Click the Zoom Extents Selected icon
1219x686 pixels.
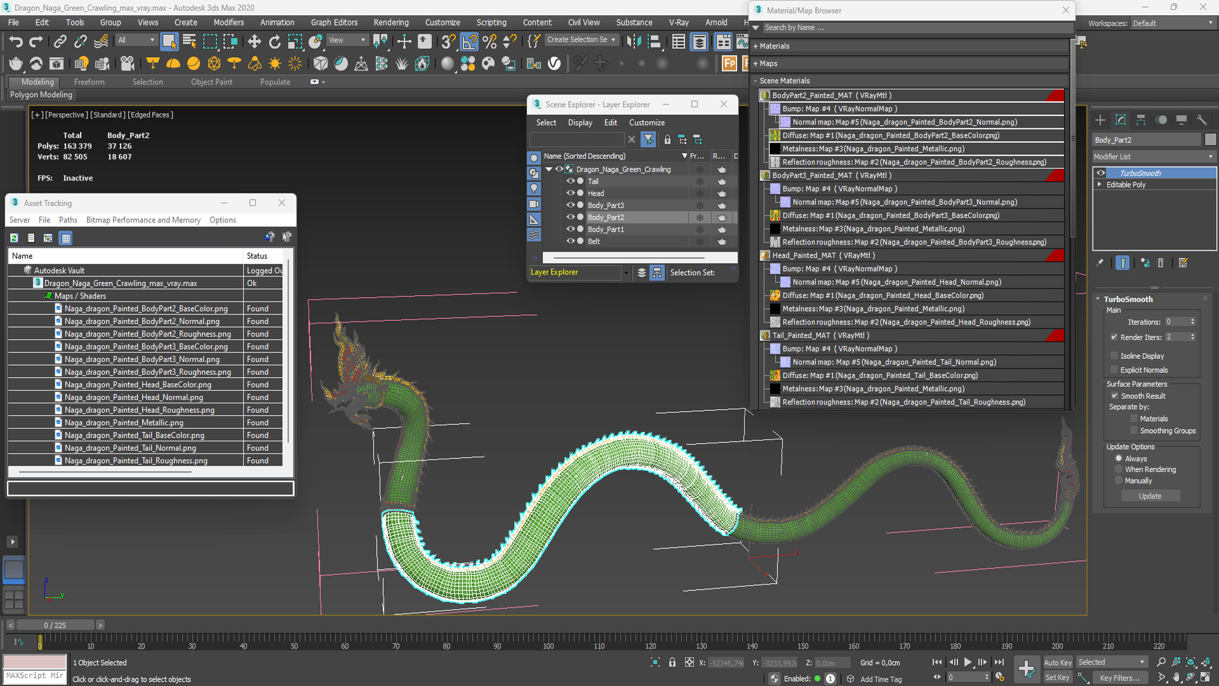(1190, 662)
